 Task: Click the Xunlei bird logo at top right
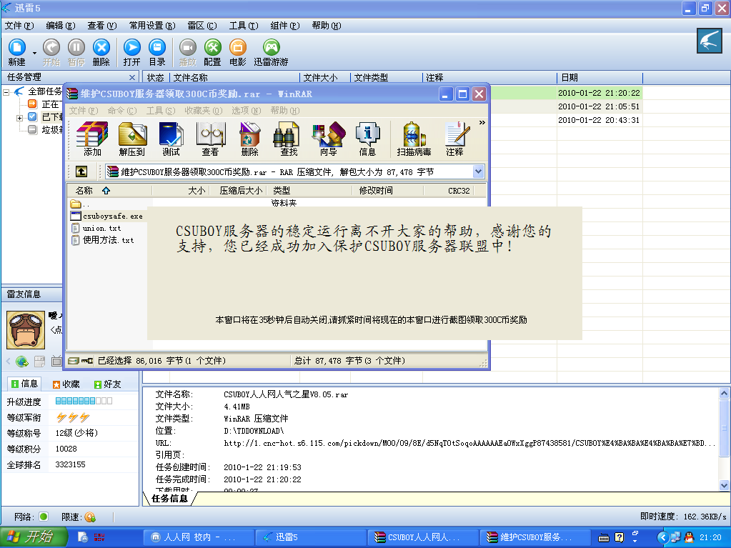[709, 41]
